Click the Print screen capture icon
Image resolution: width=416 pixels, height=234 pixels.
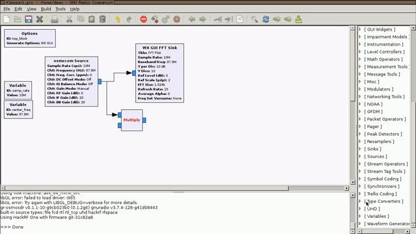[x=55, y=19]
